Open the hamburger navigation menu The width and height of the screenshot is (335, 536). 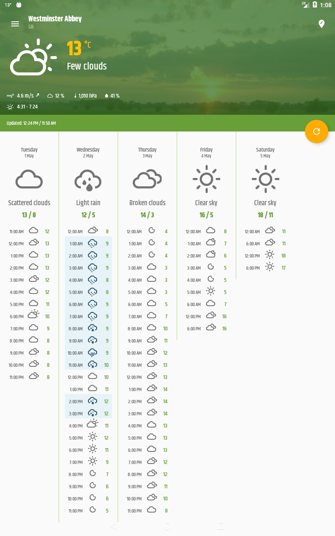[x=15, y=24]
